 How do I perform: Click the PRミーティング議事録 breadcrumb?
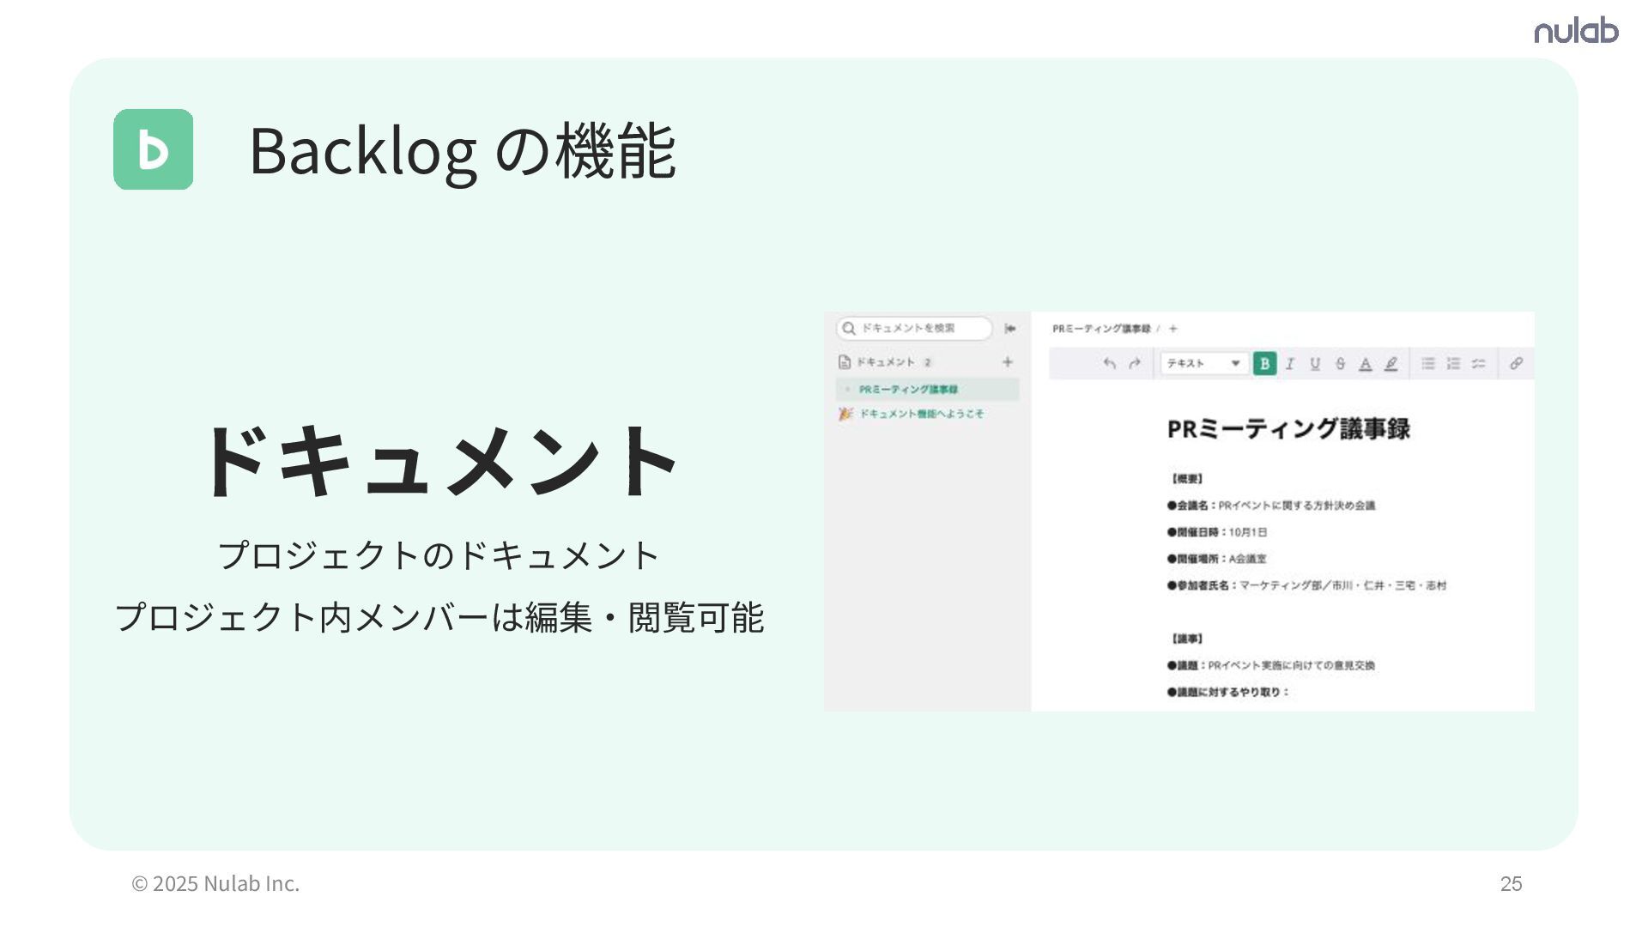(1101, 329)
